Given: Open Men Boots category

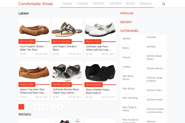Looking at the screenshot, I should 129,89.
